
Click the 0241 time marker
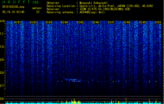[x=17, y=22]
